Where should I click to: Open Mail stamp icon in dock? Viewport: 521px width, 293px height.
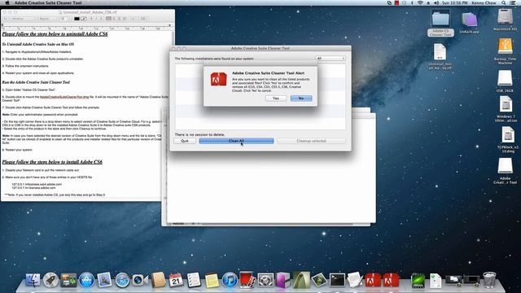click(104, 280)
